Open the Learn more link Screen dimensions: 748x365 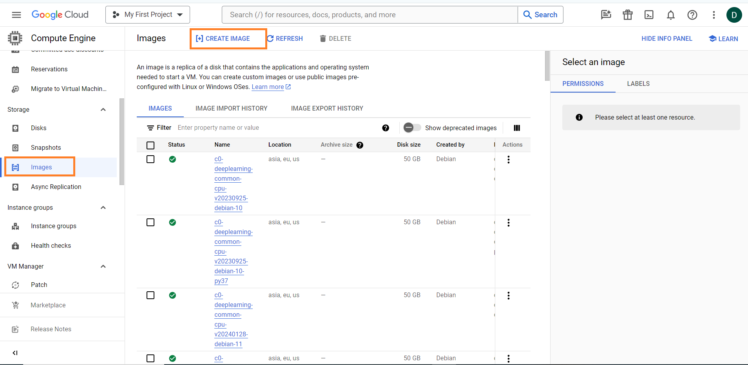pos(271,87)
